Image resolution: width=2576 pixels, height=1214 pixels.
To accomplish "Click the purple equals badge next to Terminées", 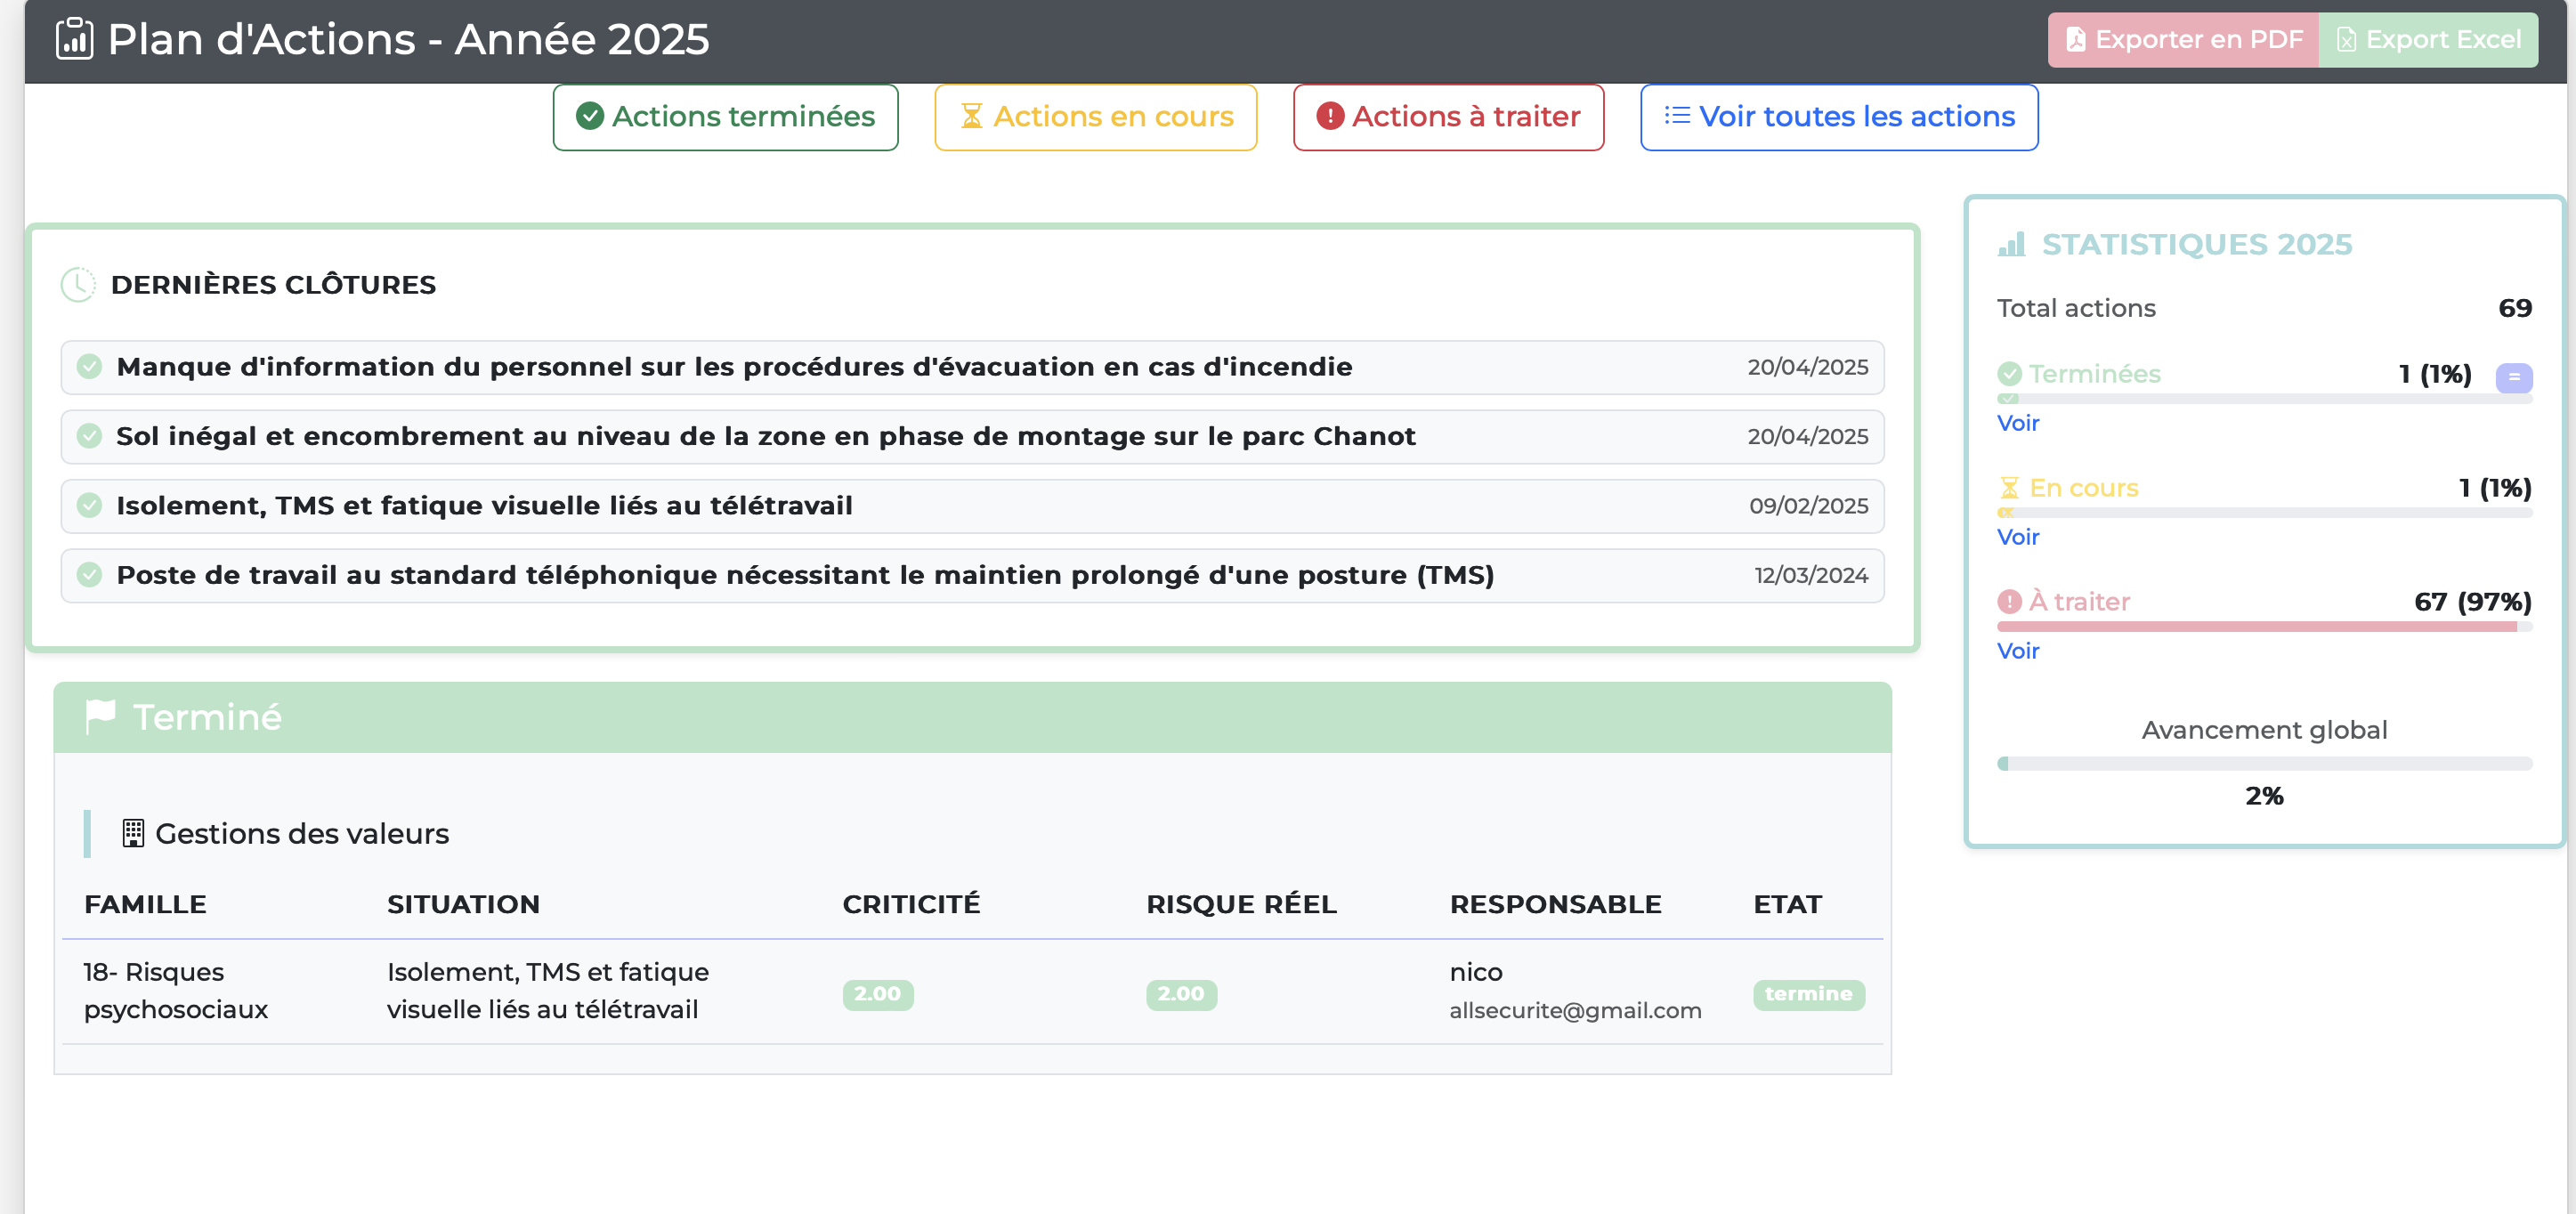I will (2514, 378).
